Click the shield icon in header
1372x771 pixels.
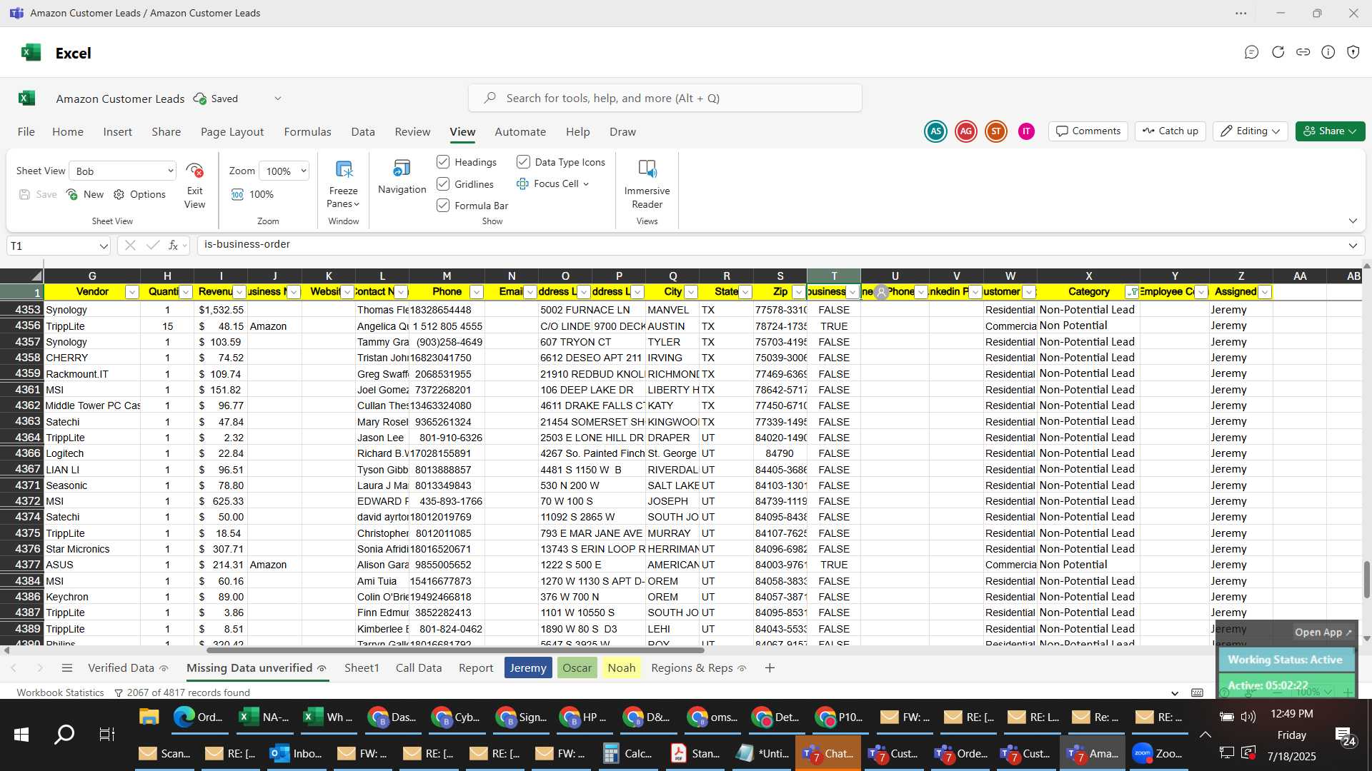pos(1353,52)
